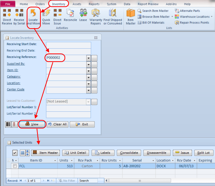The height and width of the screenshot is (186, 215).
Task: Open the Lease activity
Action: point(83,15)
